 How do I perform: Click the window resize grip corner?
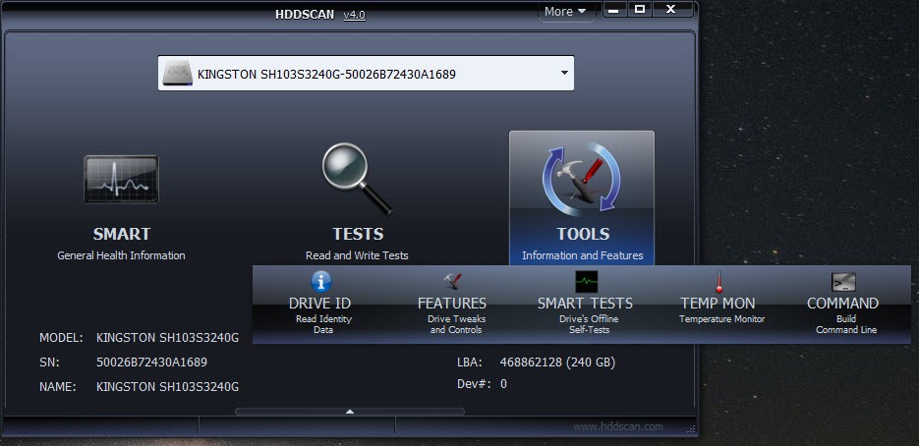[x=690, y=428]
